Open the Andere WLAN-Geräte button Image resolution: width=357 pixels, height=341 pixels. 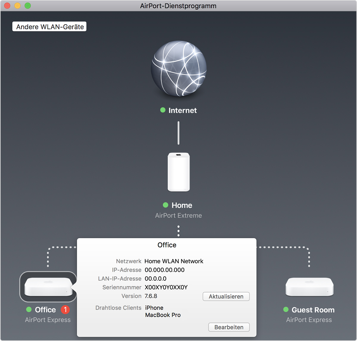(x=49, y=26)
